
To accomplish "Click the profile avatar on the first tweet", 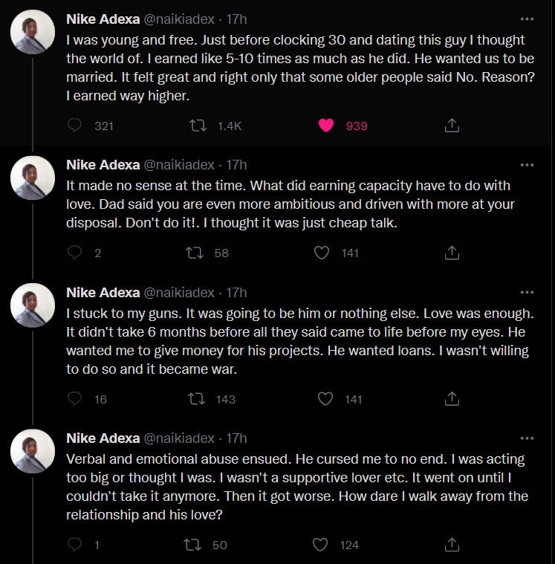I will [x=33, y=32].
